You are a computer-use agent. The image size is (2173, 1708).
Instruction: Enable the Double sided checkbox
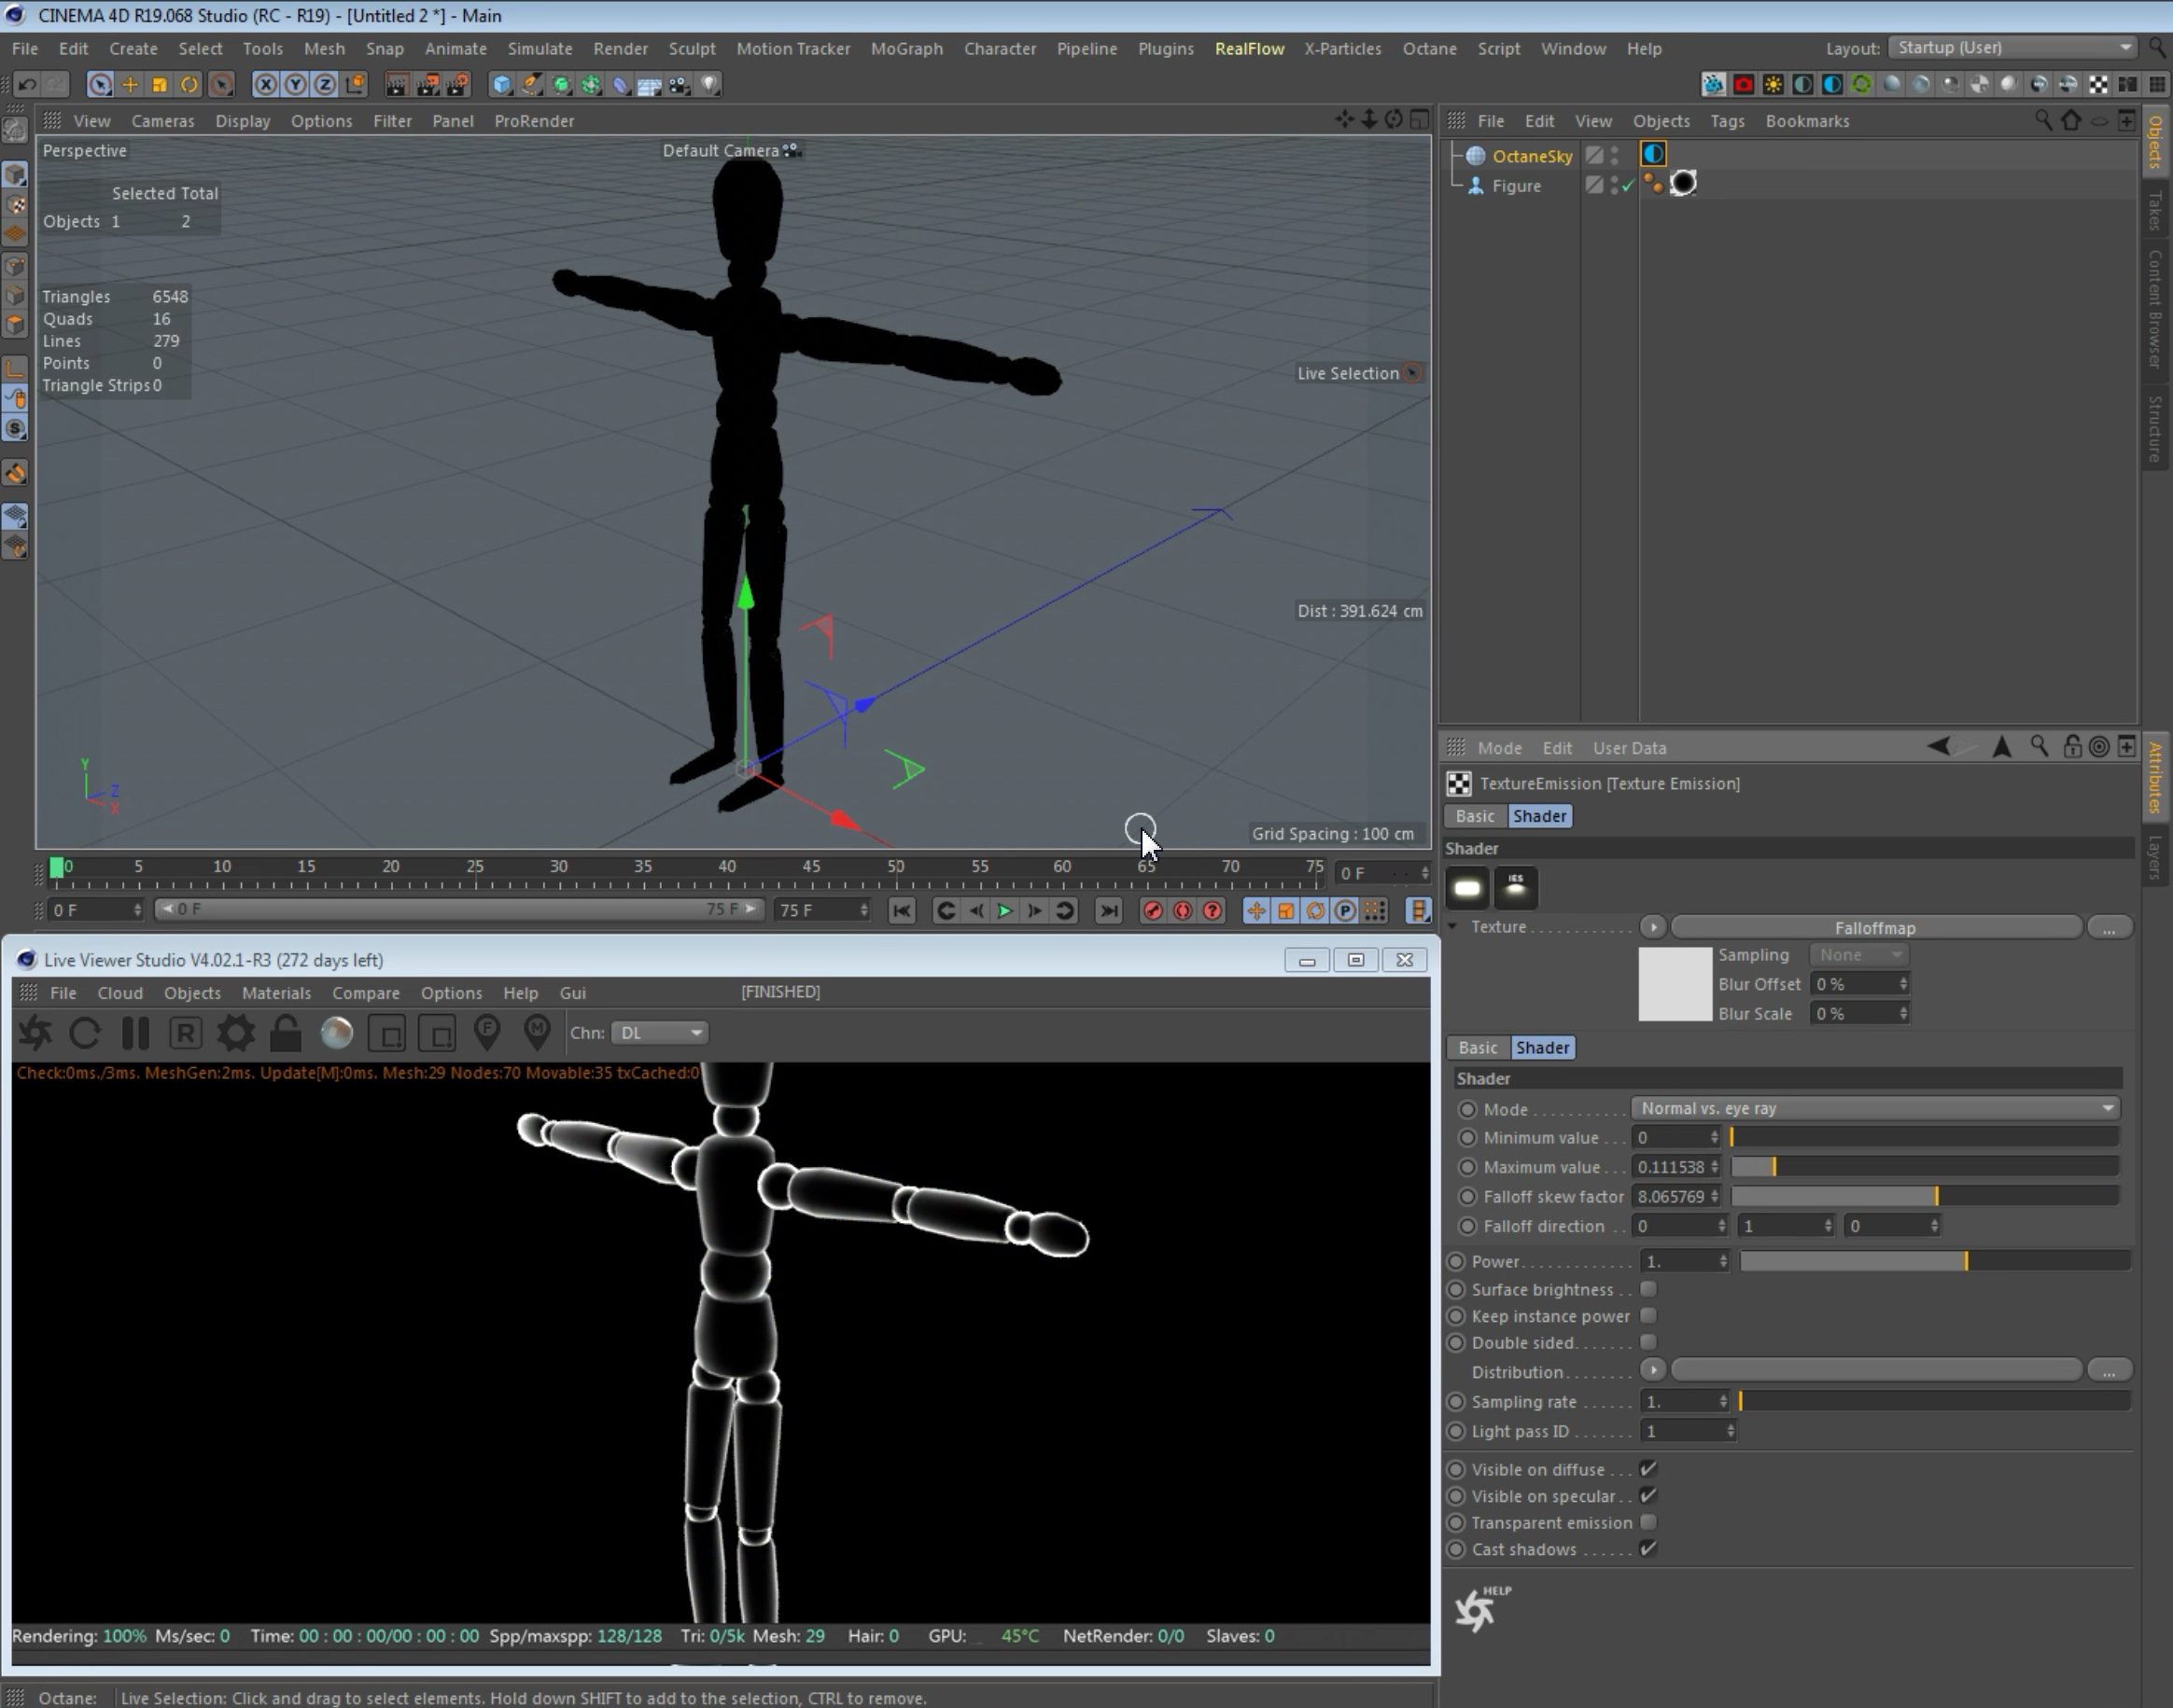[1648, 1342]
